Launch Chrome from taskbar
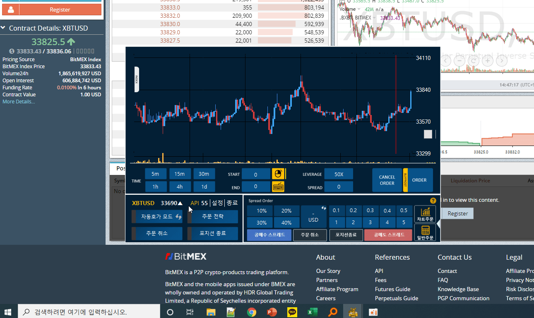This screenshot has width=534, height=318. 251,312
